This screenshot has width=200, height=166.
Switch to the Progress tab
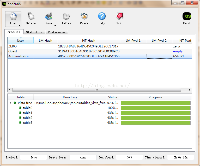coord(14,32)
